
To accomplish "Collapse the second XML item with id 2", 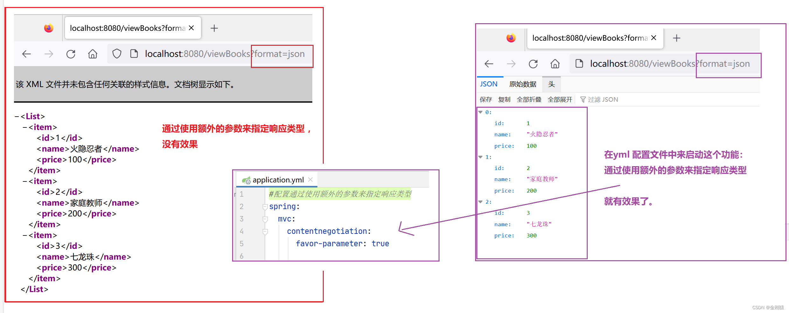I will 25,181.
